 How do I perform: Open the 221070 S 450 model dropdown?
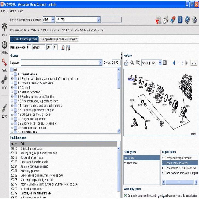pyautogui.click(x=59, y=30)
